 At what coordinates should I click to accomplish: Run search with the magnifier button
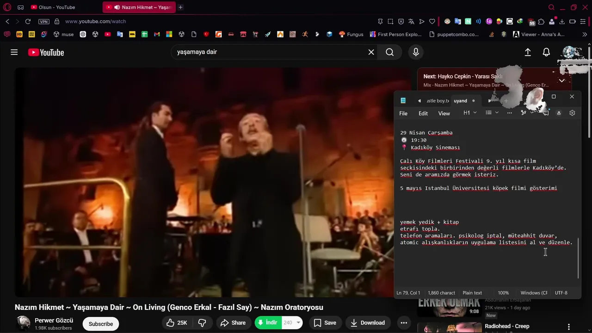(390, 52)
